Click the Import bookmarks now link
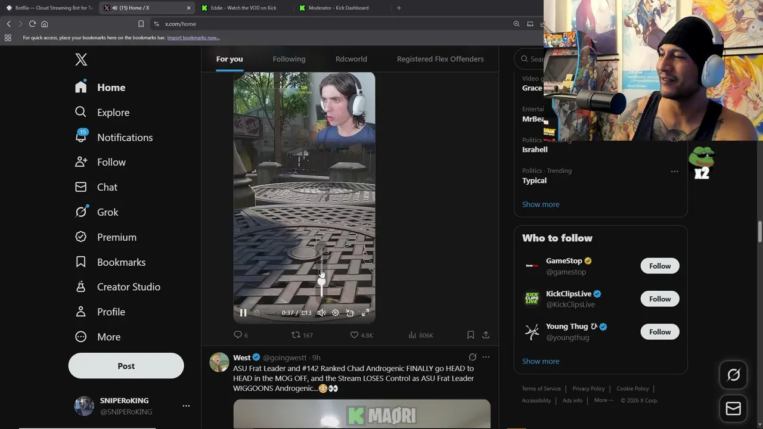763x429 pixels. pos(193,38)
